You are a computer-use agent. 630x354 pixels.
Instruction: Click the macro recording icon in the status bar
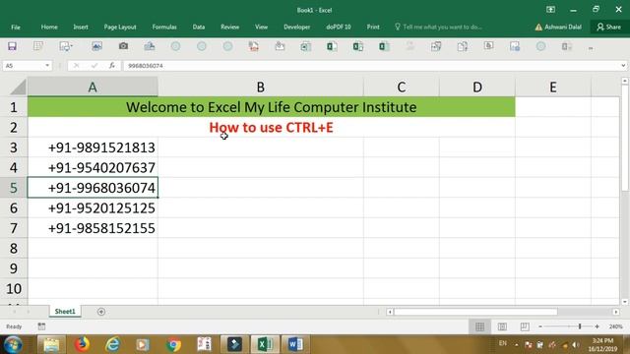click(41, 326)
